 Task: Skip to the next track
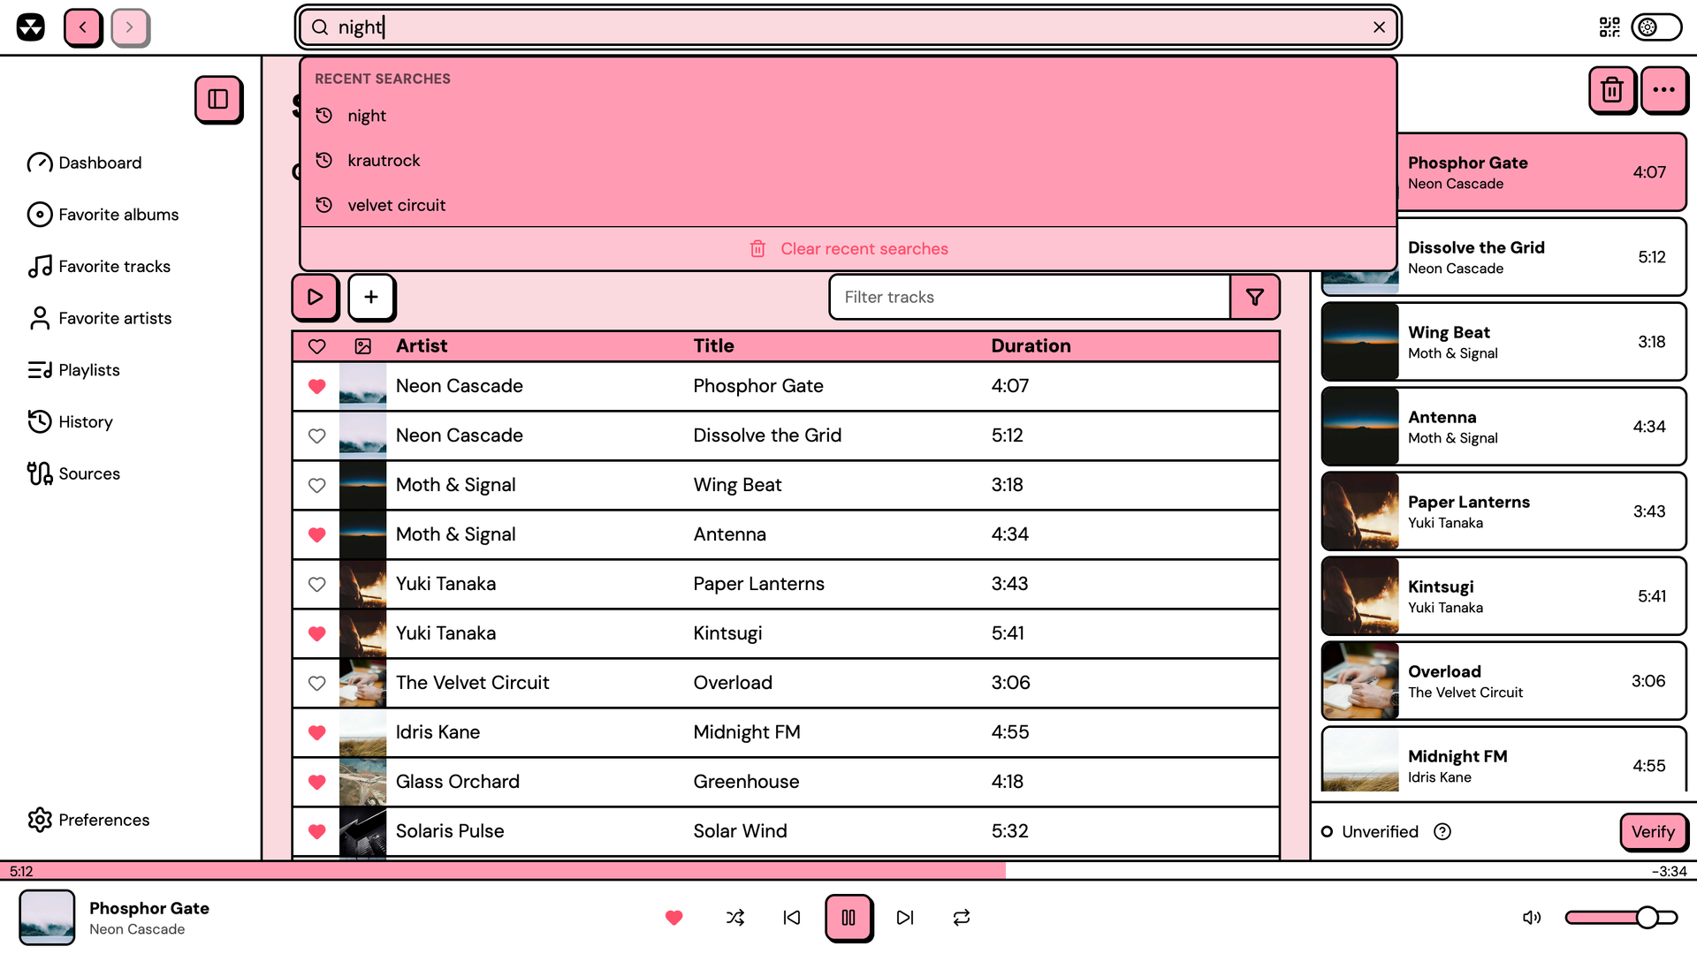pyautogui.click(x=905, y=918)
